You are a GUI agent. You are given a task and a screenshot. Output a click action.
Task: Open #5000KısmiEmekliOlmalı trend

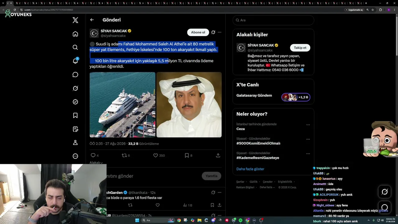pyautogui.click(x=258, y=143)
